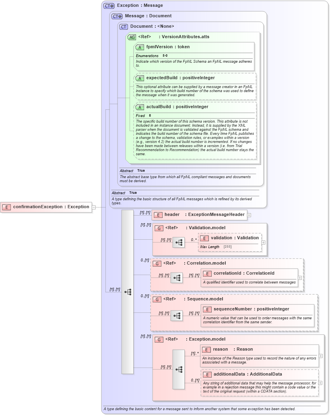Expand the reason element

coord(320,356)
